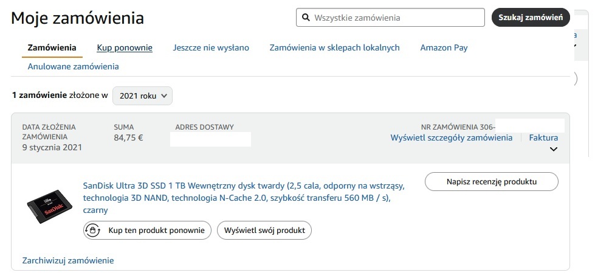Screen dimensions: 595x278
Task: Click the Napisz recenzję produktu button
Action: [491, 182]
